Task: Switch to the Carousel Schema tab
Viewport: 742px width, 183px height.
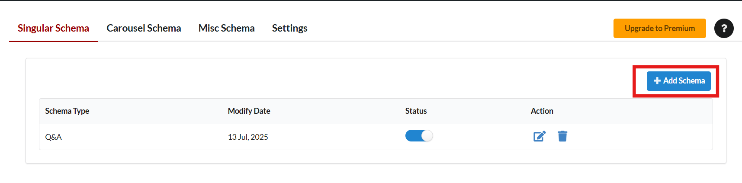Action: [x=144, y=28]
